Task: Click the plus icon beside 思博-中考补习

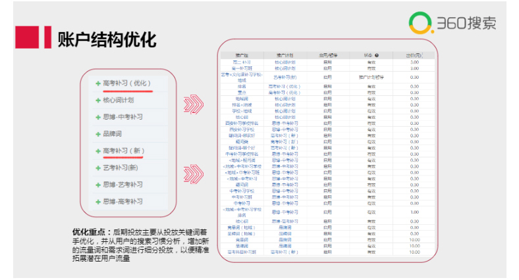Action: [x=98, y=117]
